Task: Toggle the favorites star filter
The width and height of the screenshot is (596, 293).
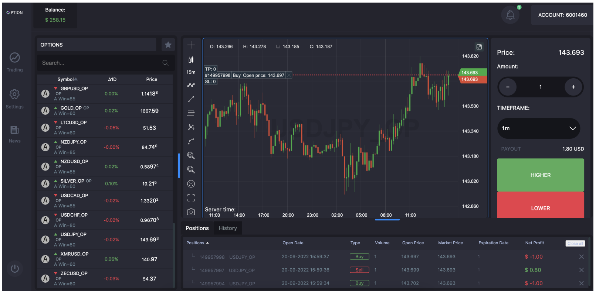Action: coord(168,45)
